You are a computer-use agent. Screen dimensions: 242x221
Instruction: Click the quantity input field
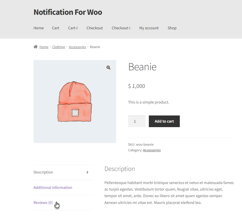tap(137, 121)
